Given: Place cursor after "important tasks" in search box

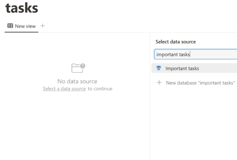Looking at the screenshot, I should (191, 55).
